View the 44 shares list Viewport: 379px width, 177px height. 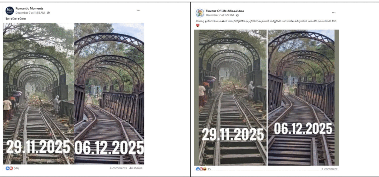(135, 168)
